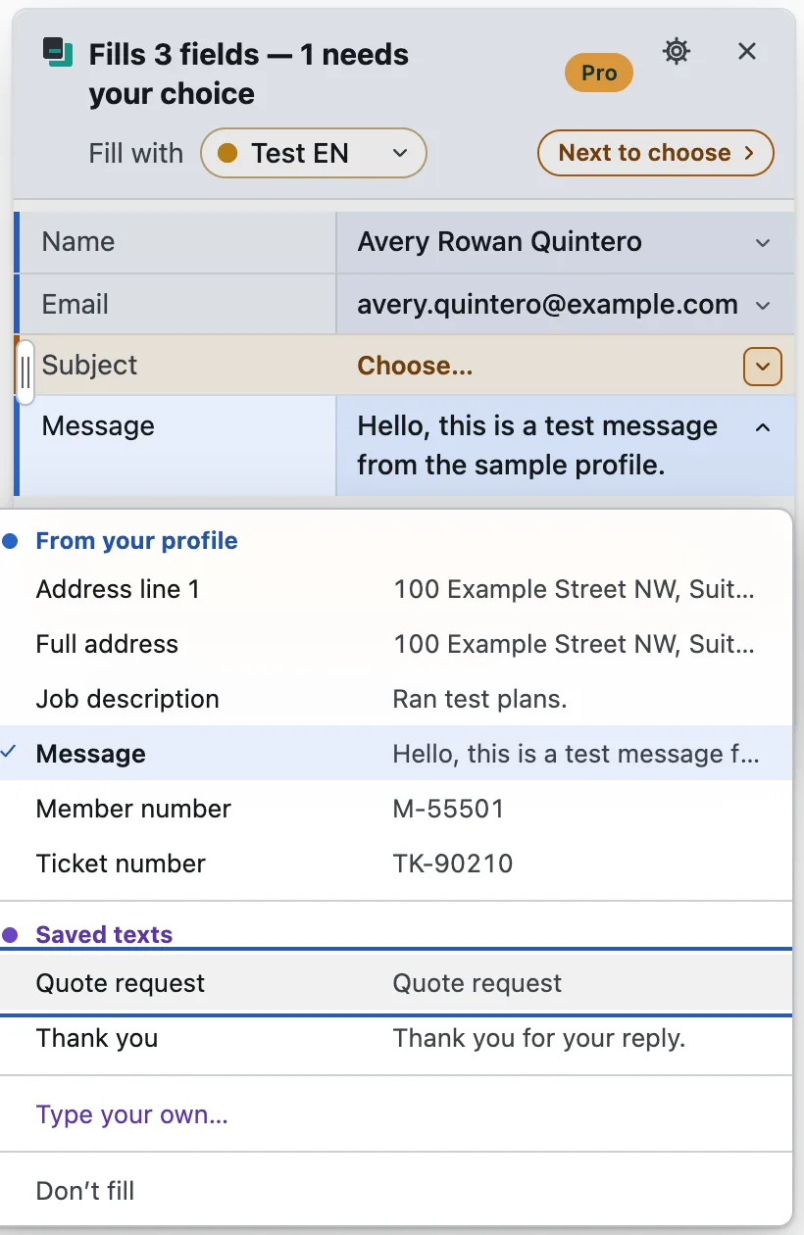Select the Quote request saved text

(396, 983)
